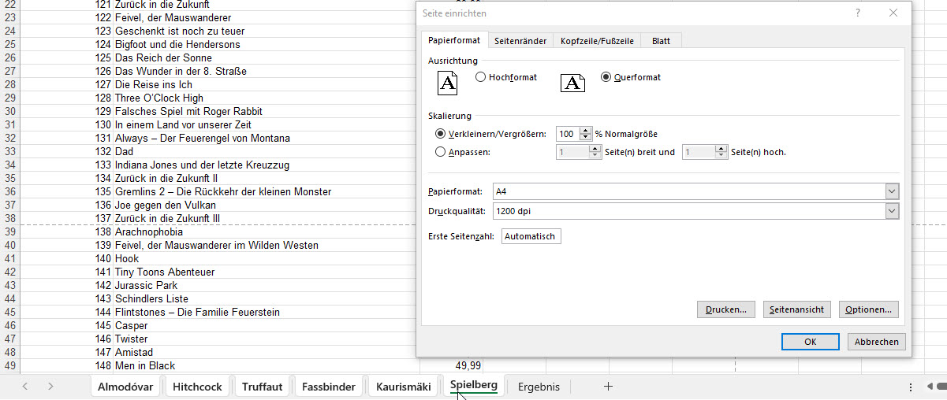The width and height of the screenshot is (947, 400).
Task: Click the landscape orientation page icon
Action: tap(572, 82)
